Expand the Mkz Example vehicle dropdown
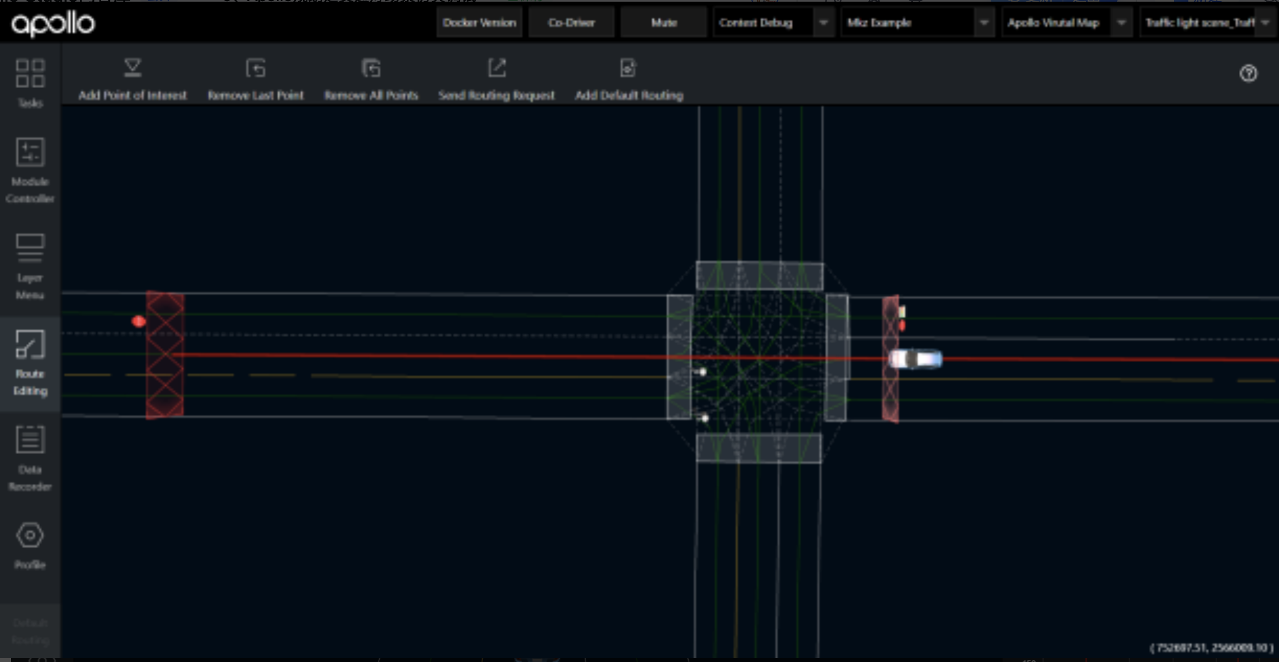 click(x=984, y=23)
